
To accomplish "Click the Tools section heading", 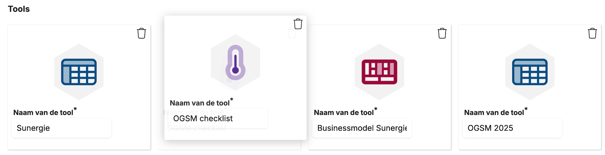I will [x=19, y=9].
